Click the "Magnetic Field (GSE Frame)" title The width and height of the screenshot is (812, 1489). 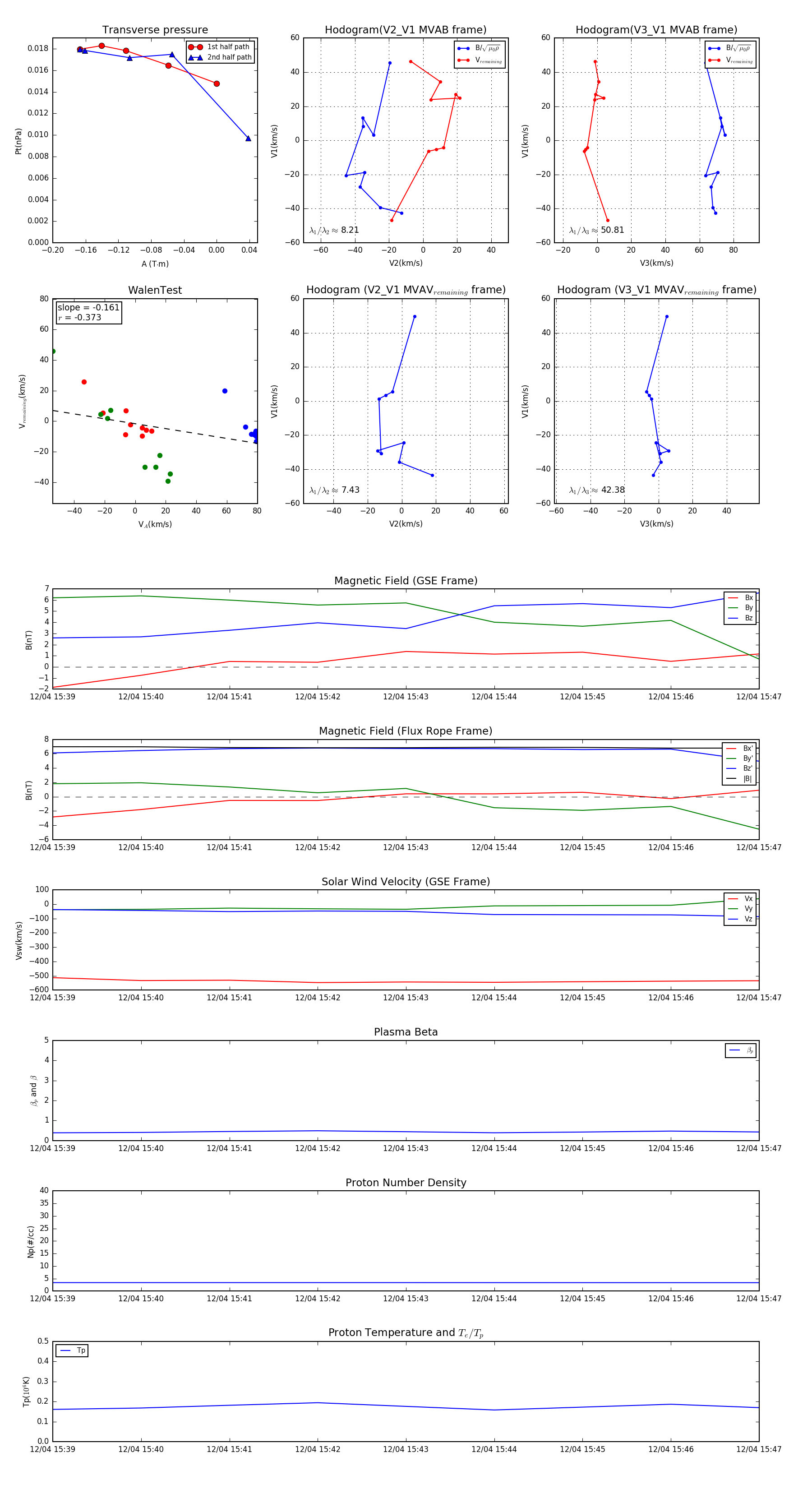pos(406,580)
